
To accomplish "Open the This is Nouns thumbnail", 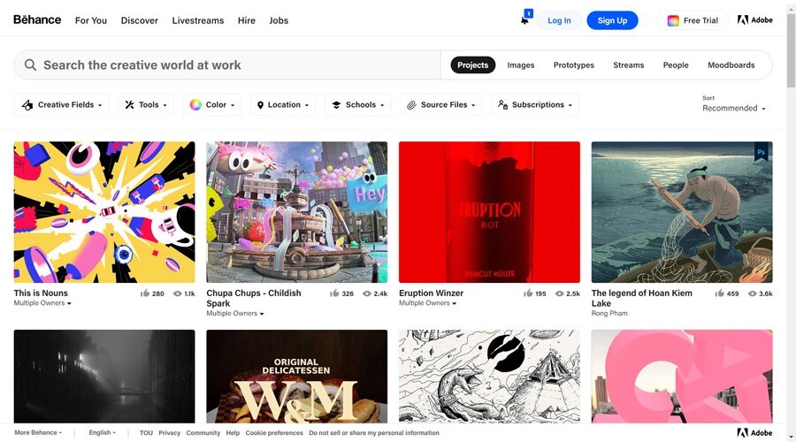I will click(x=104, y=212).
